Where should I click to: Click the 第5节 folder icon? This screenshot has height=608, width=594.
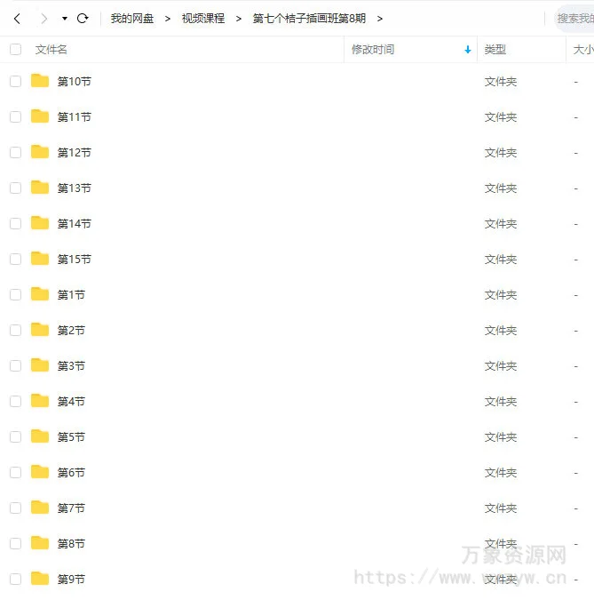tap(40, 436)
